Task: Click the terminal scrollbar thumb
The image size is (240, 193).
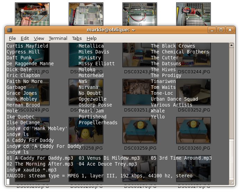Action: click(x=231, y=159)
